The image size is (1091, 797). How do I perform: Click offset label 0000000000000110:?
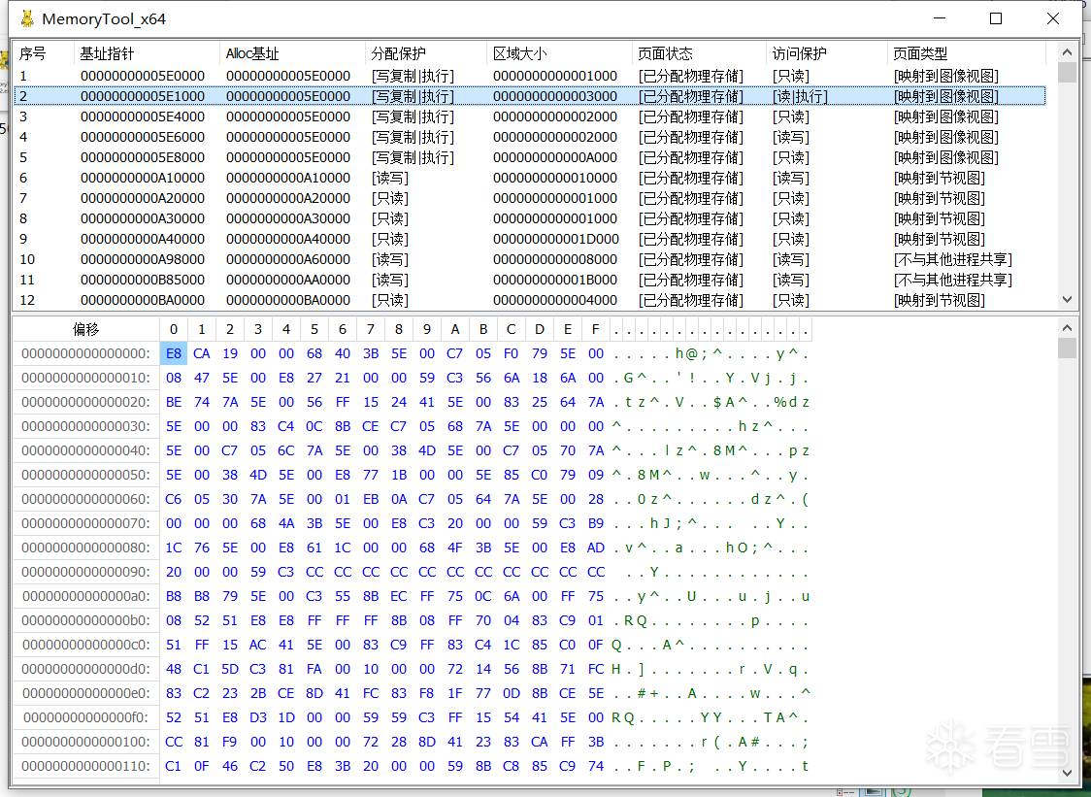85,766
